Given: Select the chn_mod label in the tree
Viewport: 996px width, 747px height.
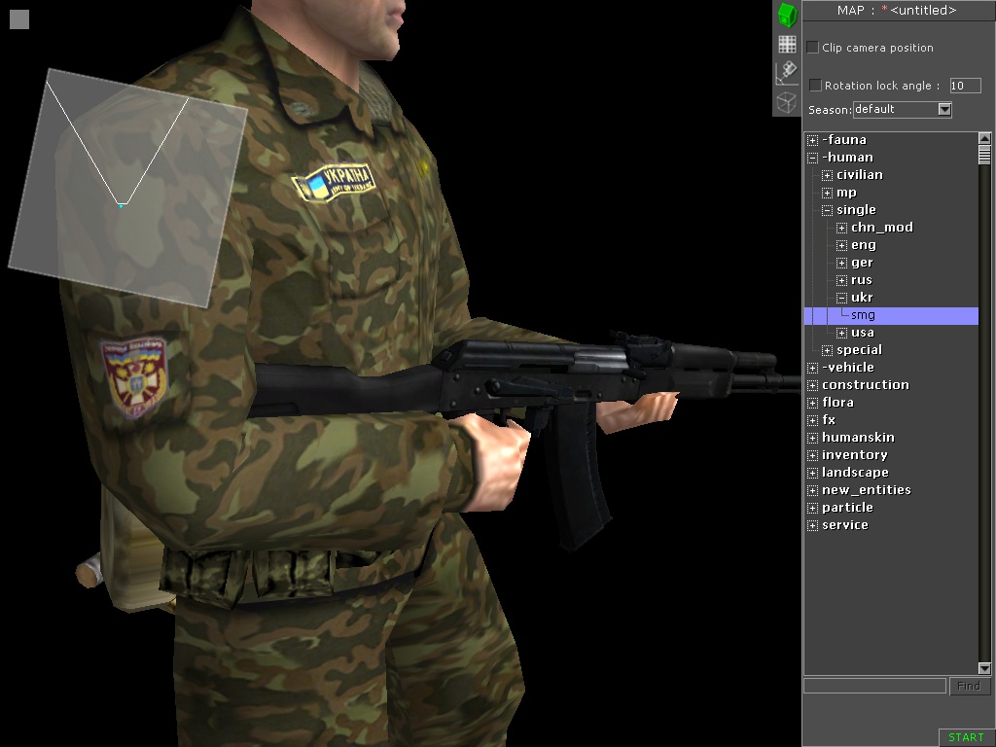Looking at the screenshot, I should coord(882,228).
